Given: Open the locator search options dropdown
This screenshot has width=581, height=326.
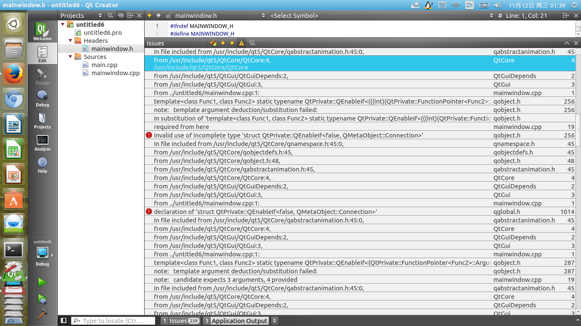Looking at the screenshot, I should pos(77,321).
